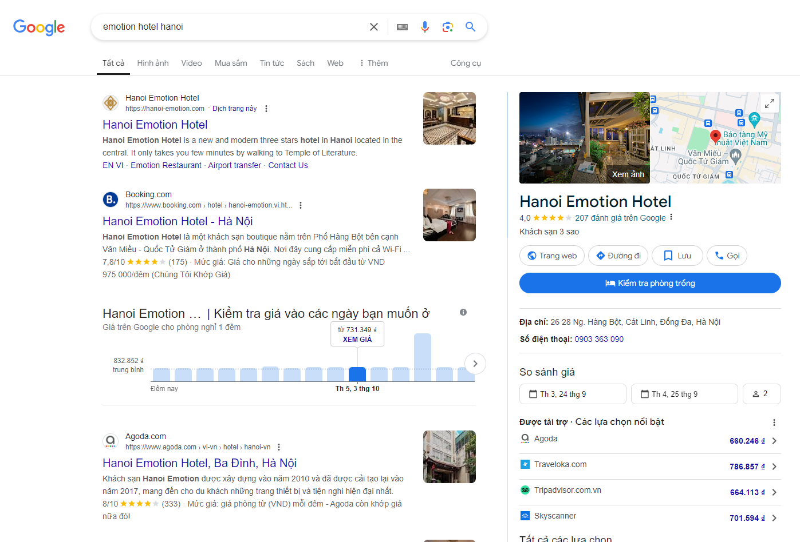Open EN sitelink

click(x=108, y=165)
